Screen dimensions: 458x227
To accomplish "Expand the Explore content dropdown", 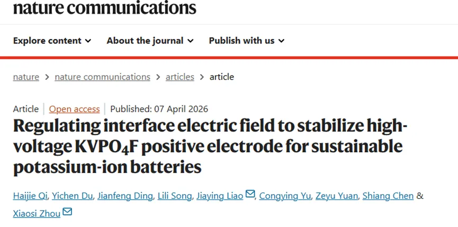I will (x=52, y=40).
